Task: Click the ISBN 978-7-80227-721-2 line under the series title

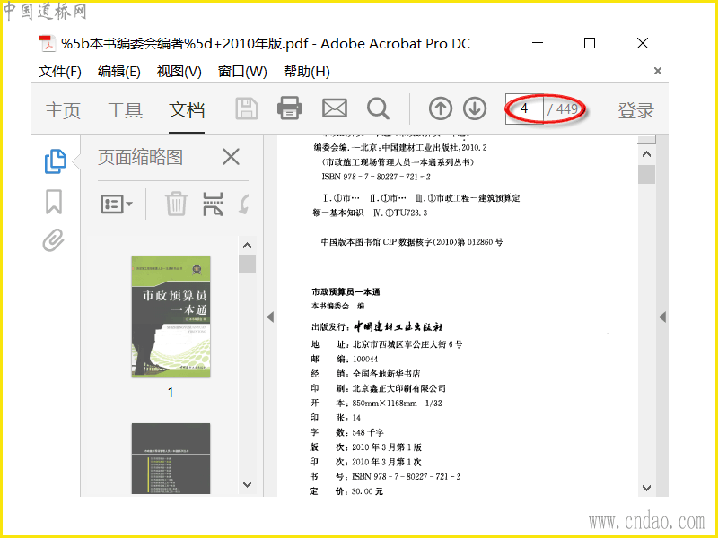Action: pyautogui.click(x=376, y=177)
